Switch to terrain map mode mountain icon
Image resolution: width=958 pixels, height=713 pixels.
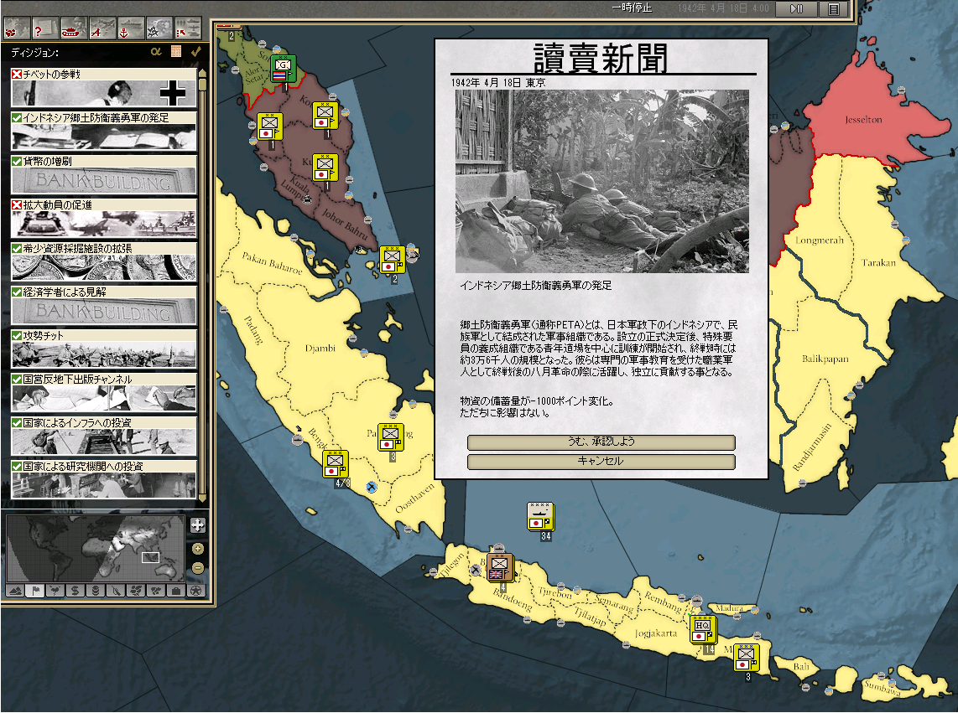coord(15,591)
